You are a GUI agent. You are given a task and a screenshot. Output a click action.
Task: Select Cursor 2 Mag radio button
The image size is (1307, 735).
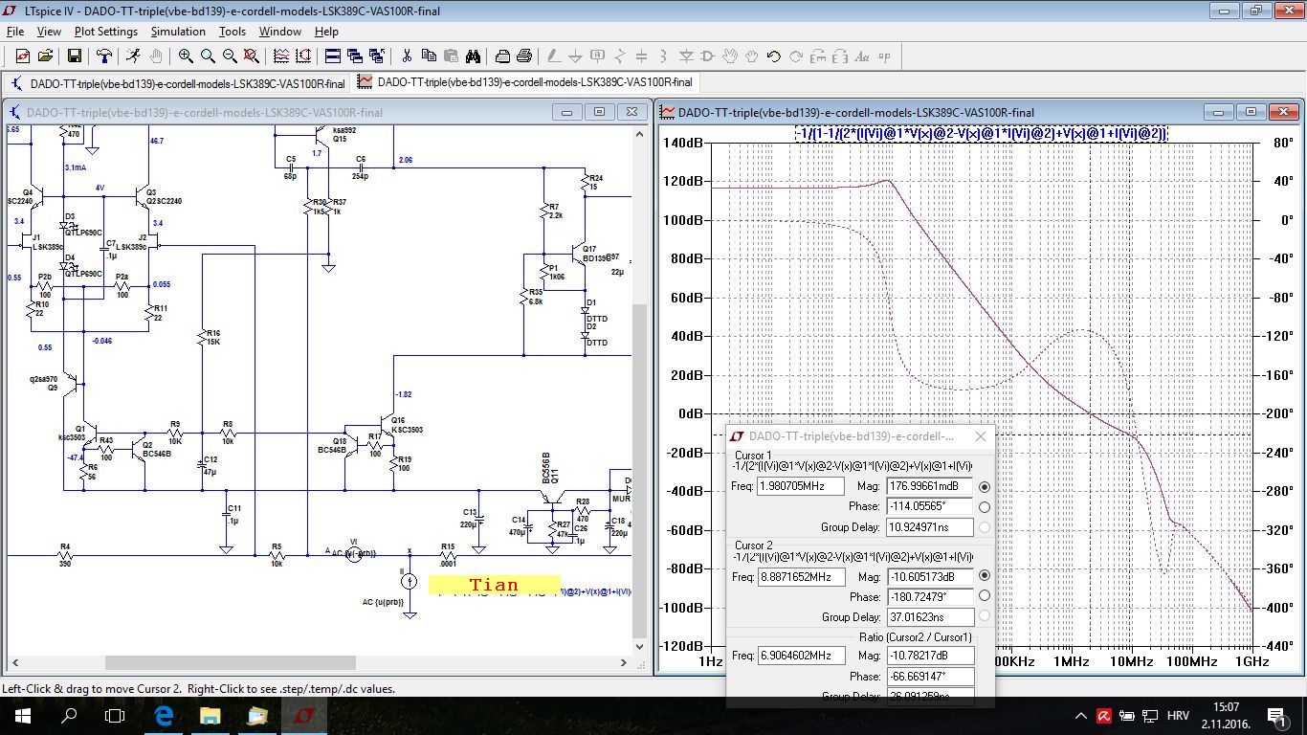[985, 576]
